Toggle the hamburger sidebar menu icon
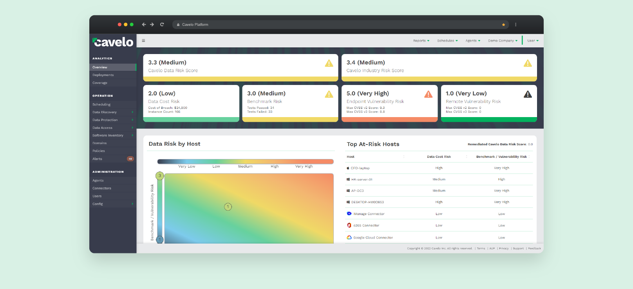This screenshot has height=289, width=633. (x=143, y=40)
